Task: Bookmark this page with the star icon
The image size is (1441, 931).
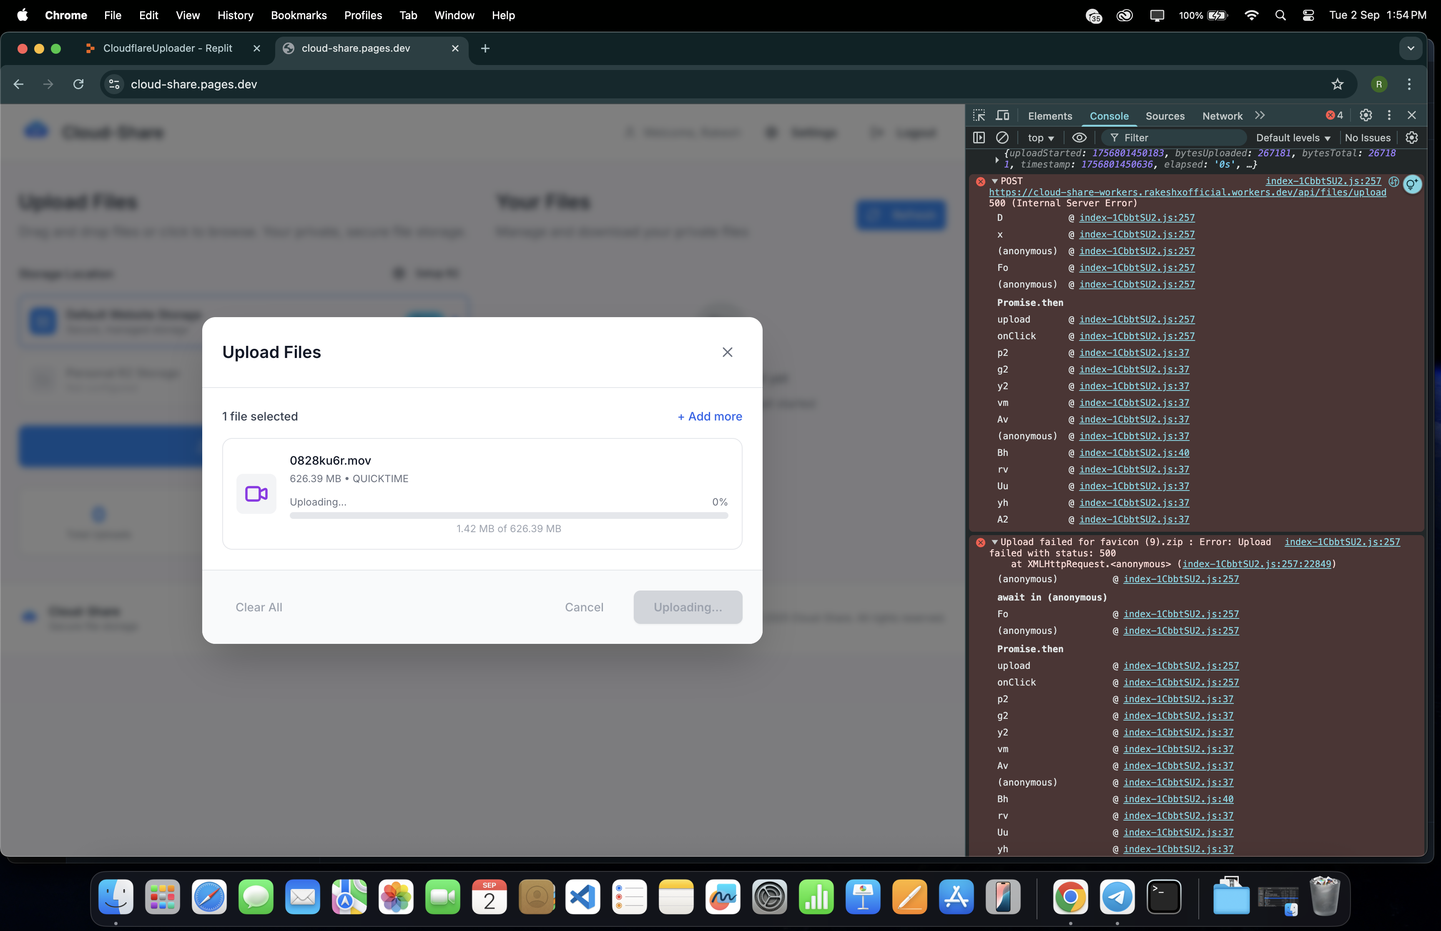Action: click(x=1337, y=84)
